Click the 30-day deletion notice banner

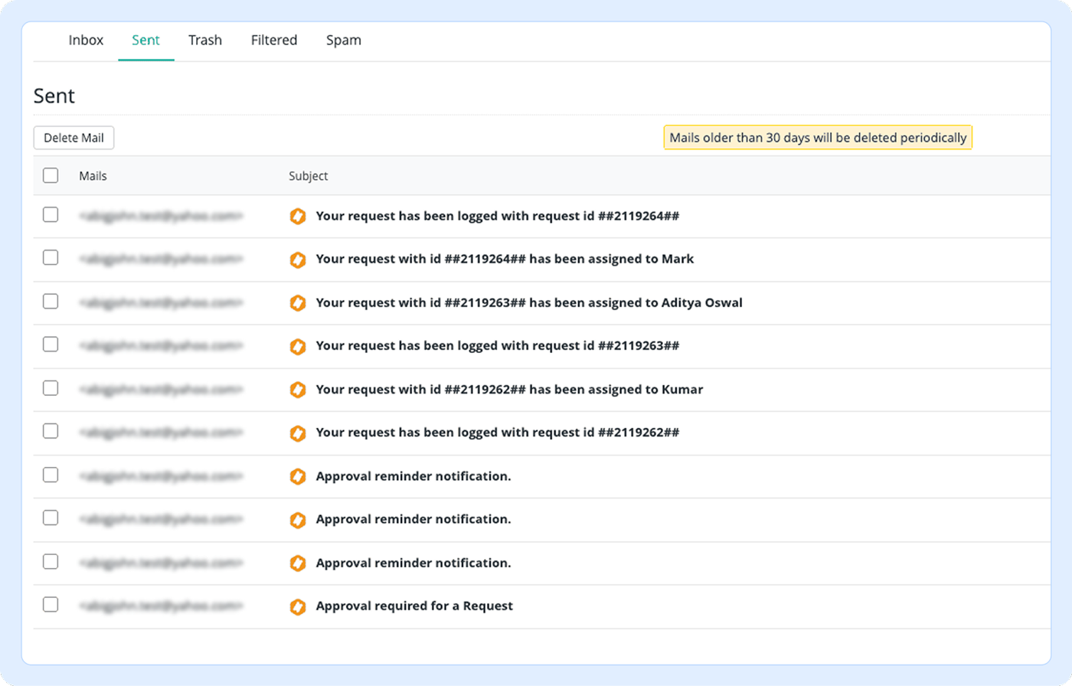(x=817, y=138)
